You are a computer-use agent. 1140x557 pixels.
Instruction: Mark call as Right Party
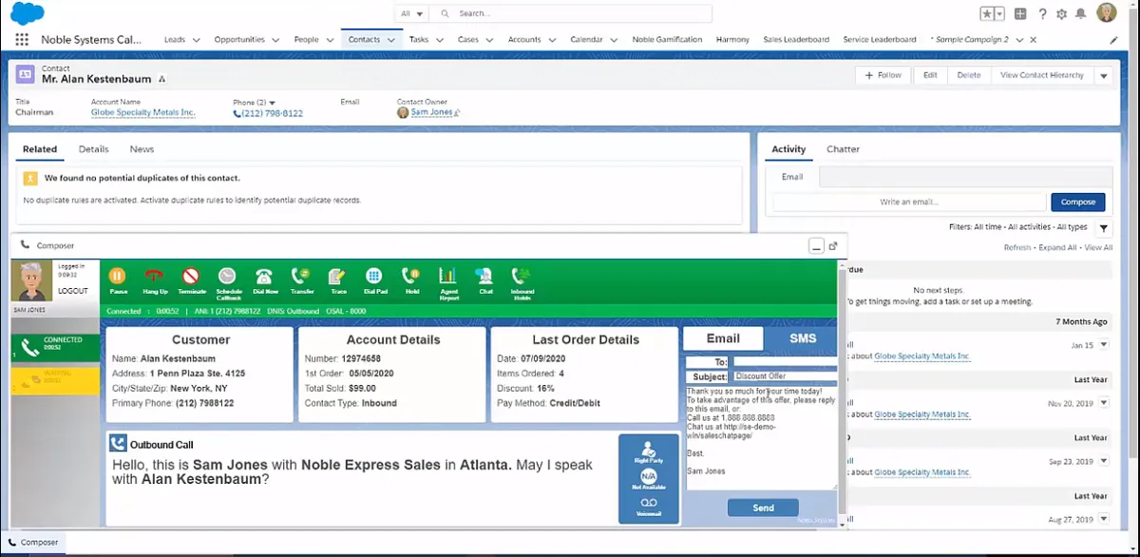point(649,449)
